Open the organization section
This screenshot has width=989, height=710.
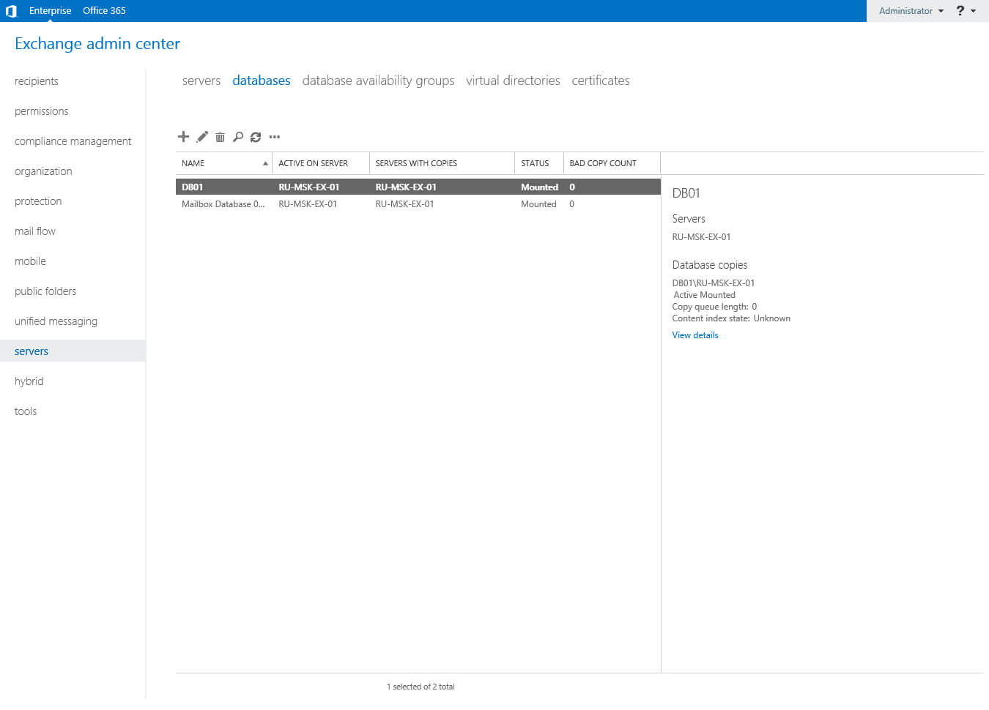(x=43, y=171)
